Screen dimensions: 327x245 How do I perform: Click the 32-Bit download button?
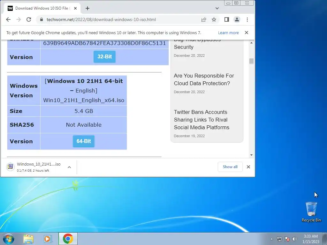104,57
